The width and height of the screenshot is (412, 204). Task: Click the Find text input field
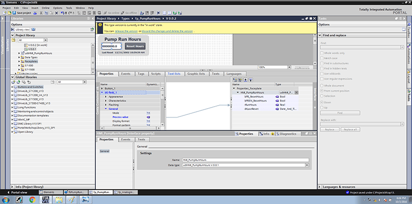coord(360,47)
